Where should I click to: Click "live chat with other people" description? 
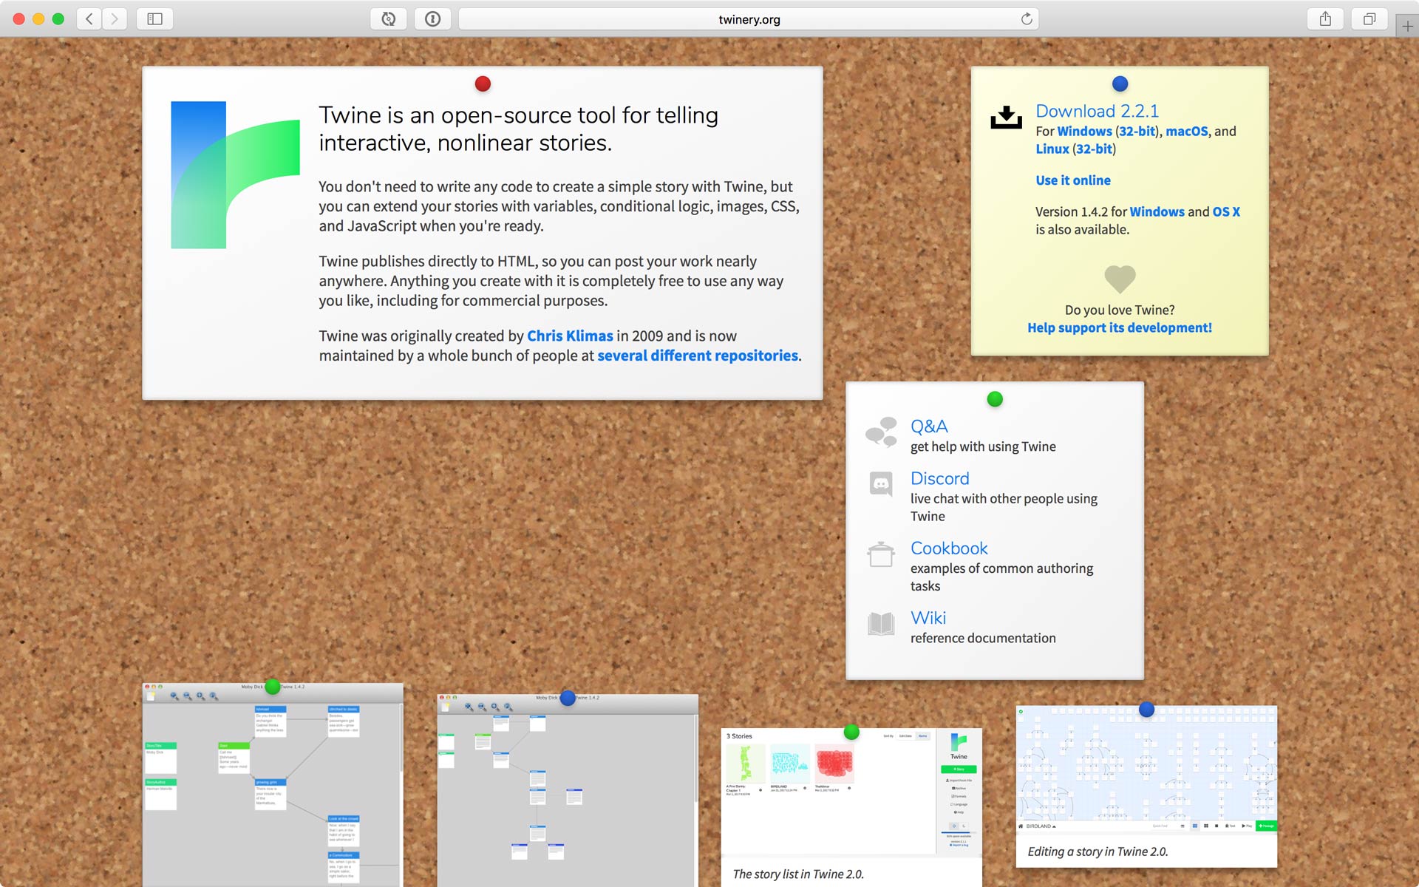point(1004,507)
